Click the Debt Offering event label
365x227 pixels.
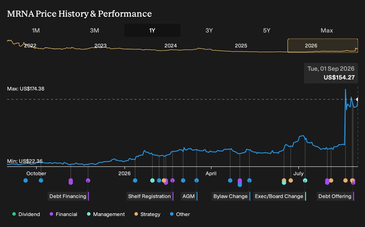tap(335, 196)
